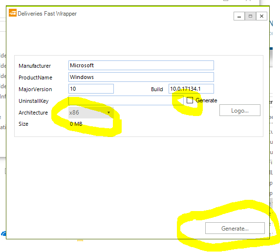This screenshot has width=280, height=252.
Task: Focus the Manufacturer field containing Microsoft
Action: tap(141, 65)
